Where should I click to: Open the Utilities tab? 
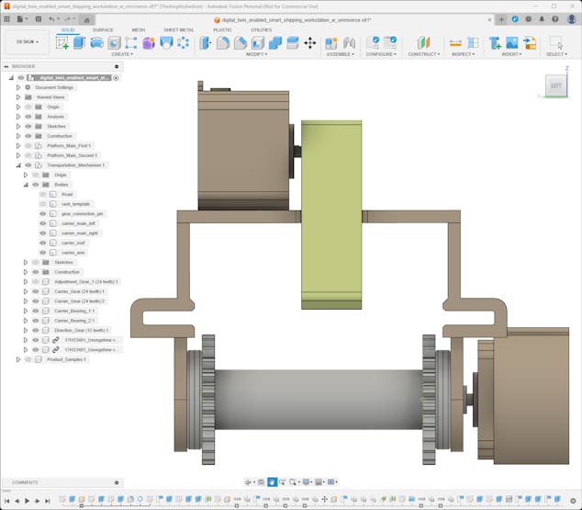pos(261,29)
